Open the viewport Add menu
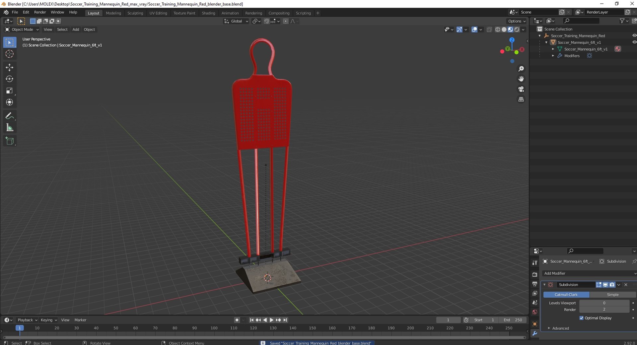 pos(76,29)
